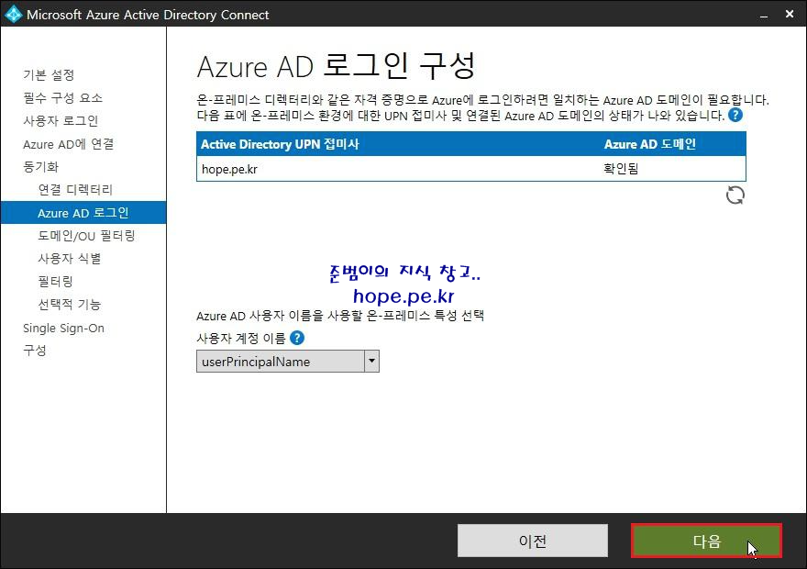This screenshot has height=569, width=807.
Task: Open help icon next to UPN suffix description
Action: click(735, 115)
